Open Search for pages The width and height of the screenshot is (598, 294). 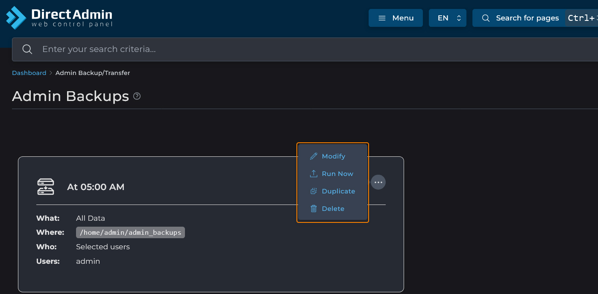tap(520, 18)
